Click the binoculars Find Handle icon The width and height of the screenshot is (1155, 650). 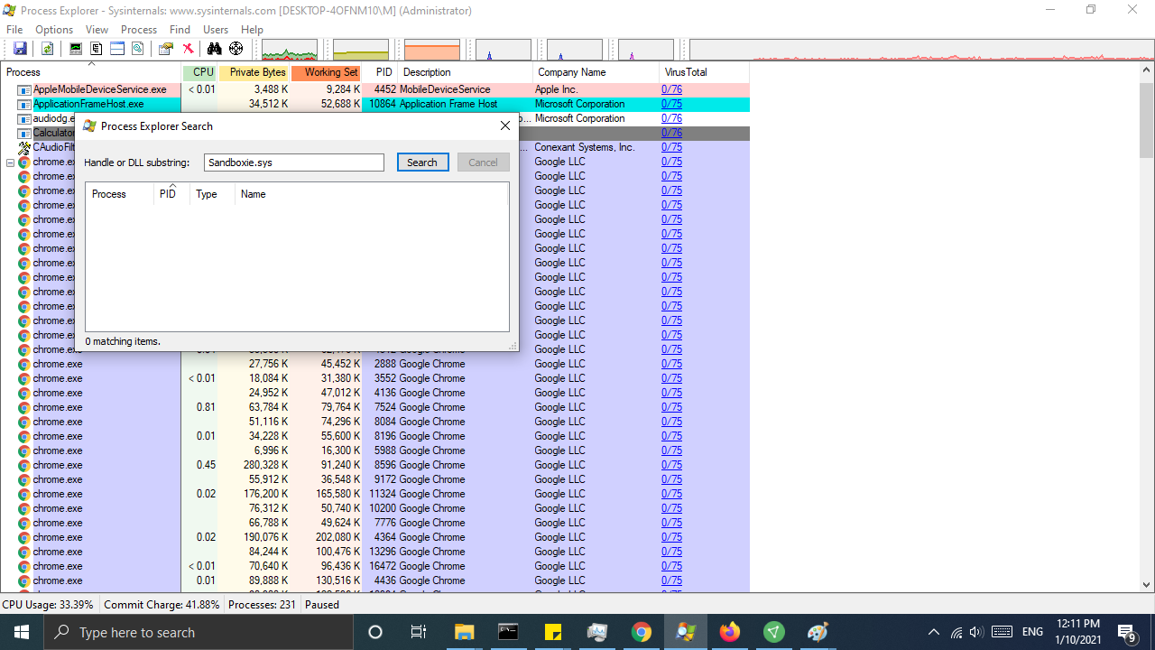click(215, 49)
